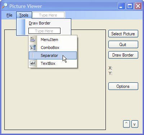Click the Select Picture button
The width and height of the screenshot is (144, 135).
pyautogui.click(x=123, y=34)
